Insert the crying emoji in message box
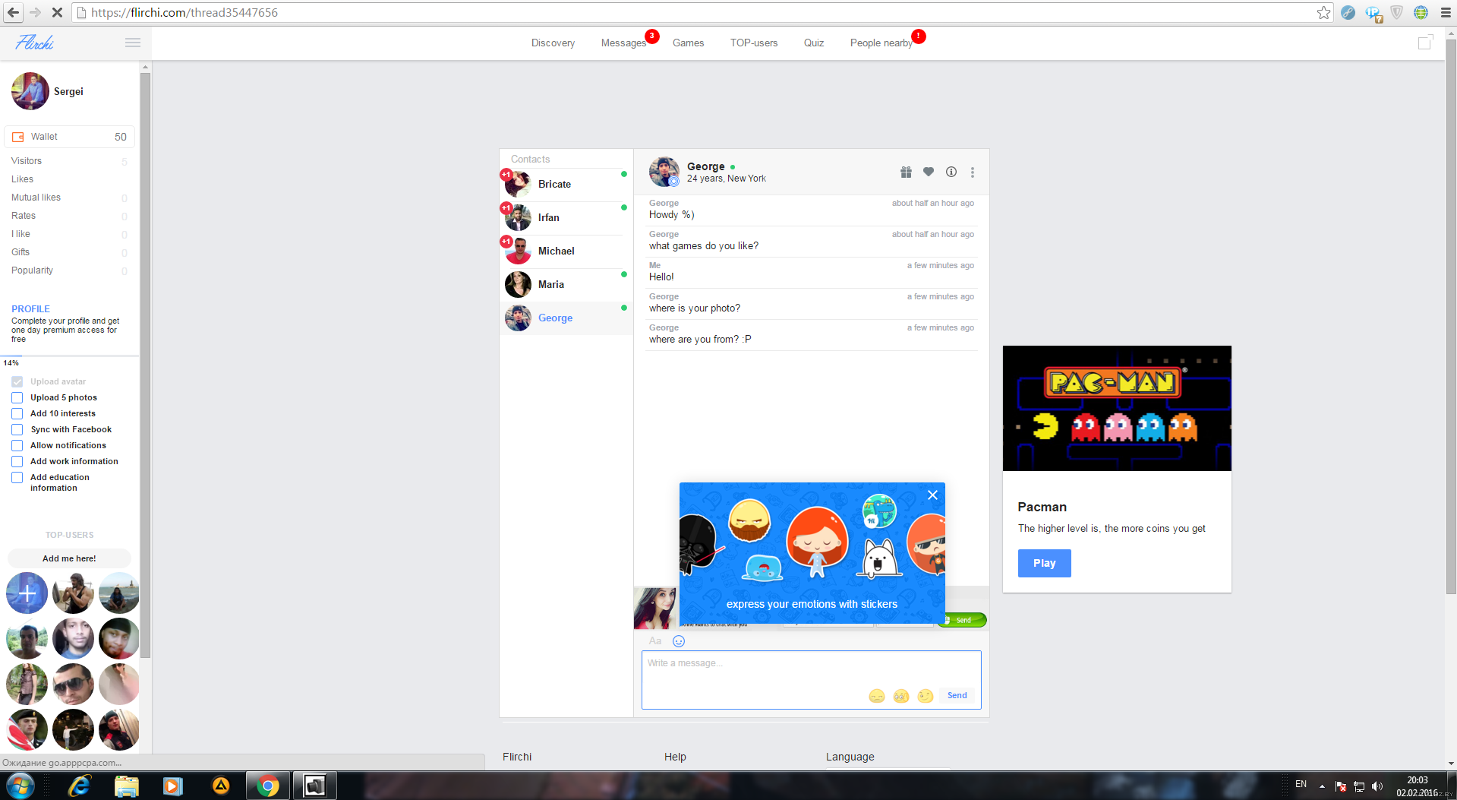Viewport: 1457px width, 800px height. (x=901, y=696)
